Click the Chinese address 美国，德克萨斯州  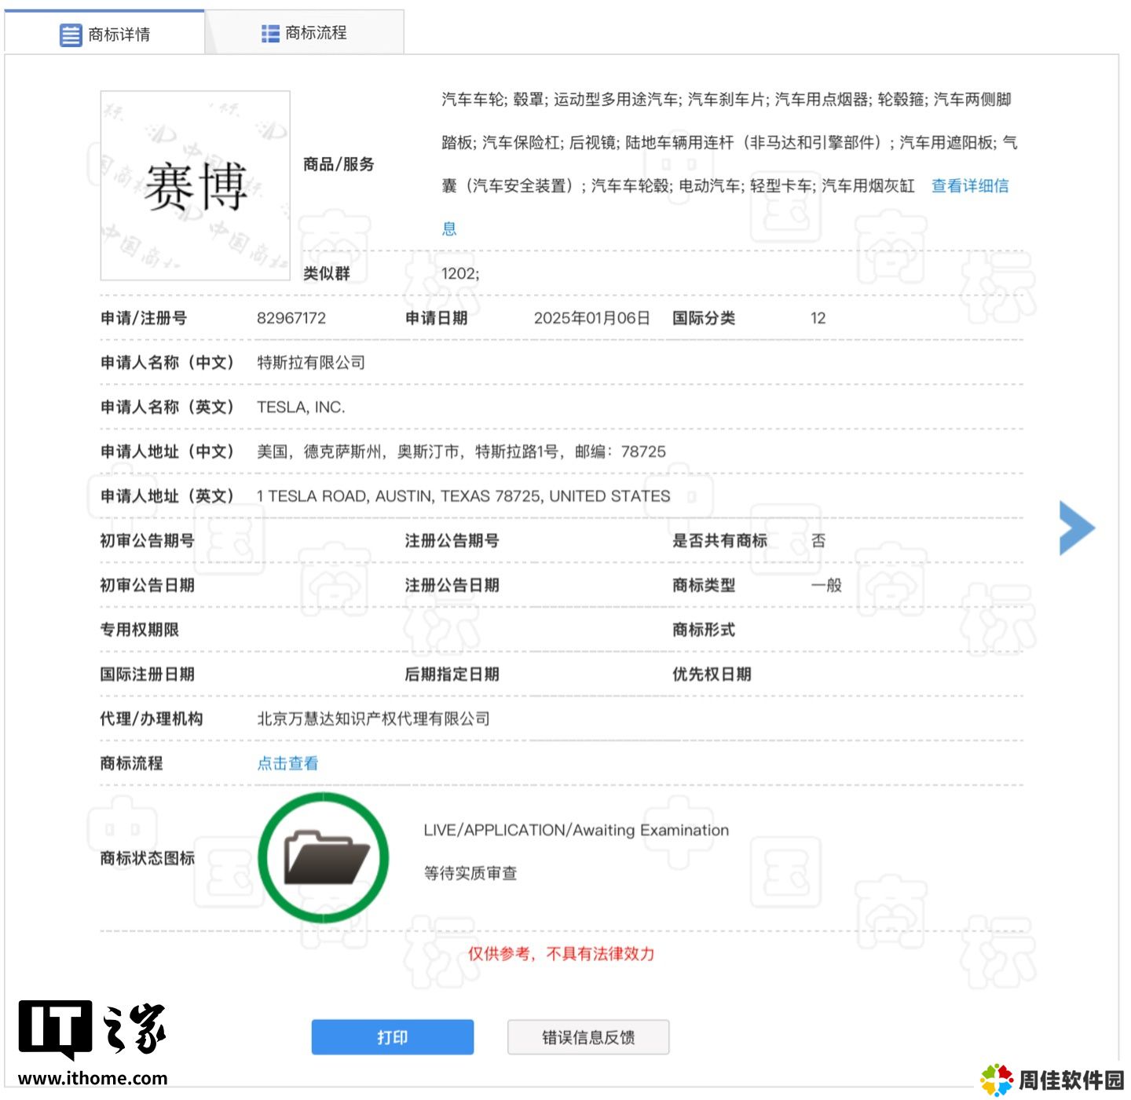pos(461,451)
